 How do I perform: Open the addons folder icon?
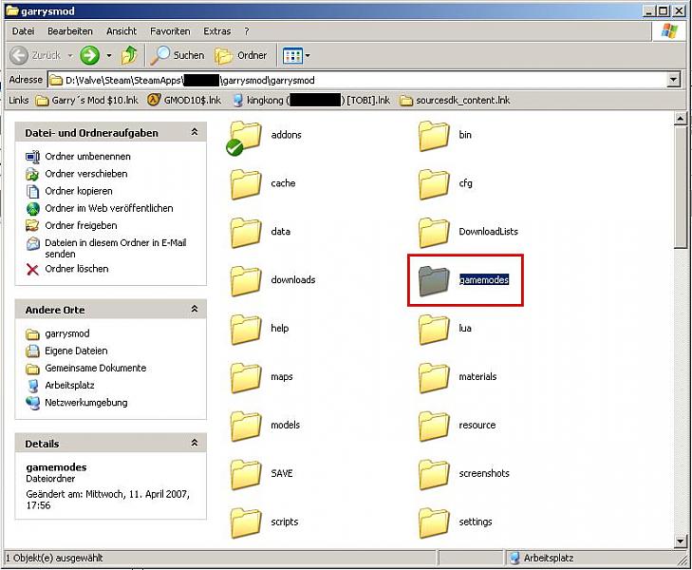coord(246,136)
